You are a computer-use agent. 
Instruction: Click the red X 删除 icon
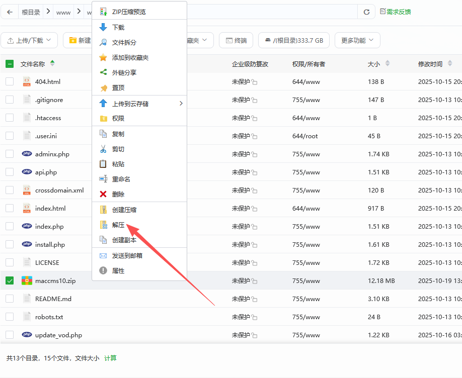pyautogui.click(x=103, y=194)
